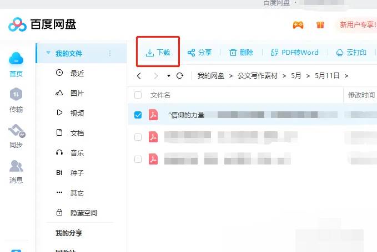Image resolution: width=377 pixels, height=252 pixels.
Task: Sort by 文件名 column header
Action: coord(160,95)
